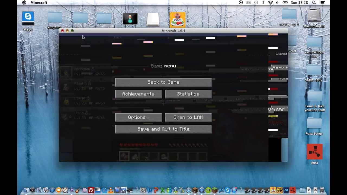Open Spotify from the Dock
The width and height of the screenshot is (347, 195).
208,190
